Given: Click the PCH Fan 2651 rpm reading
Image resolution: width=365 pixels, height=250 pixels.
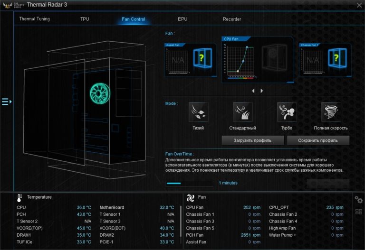Looking at the screenshot, I should (x=250, y=235).
